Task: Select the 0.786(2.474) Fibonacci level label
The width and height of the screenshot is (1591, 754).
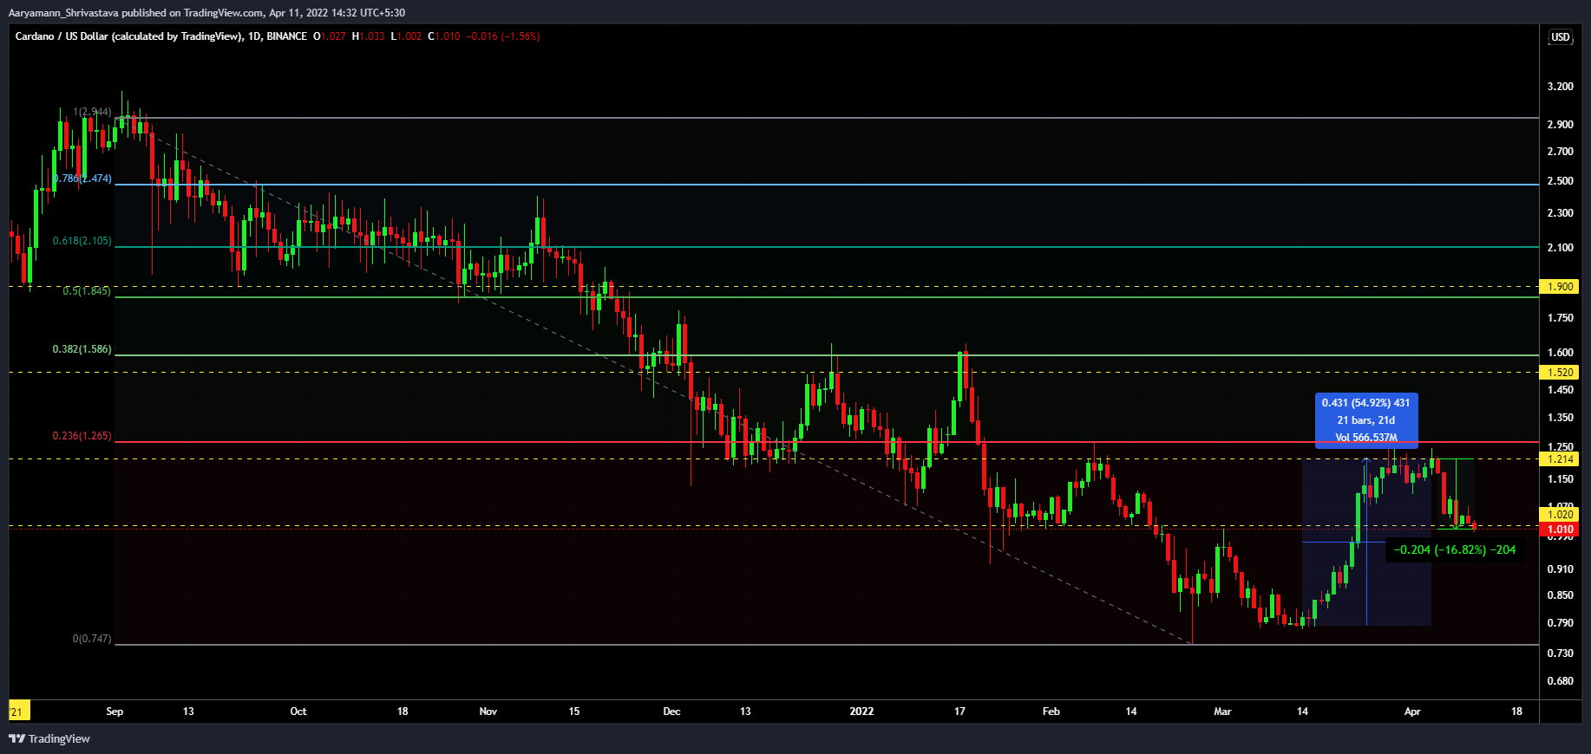Action: [82, 179]
